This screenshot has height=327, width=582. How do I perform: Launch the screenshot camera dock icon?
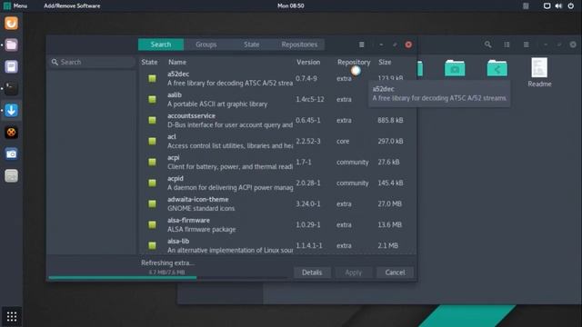click(x=11, y=154)
